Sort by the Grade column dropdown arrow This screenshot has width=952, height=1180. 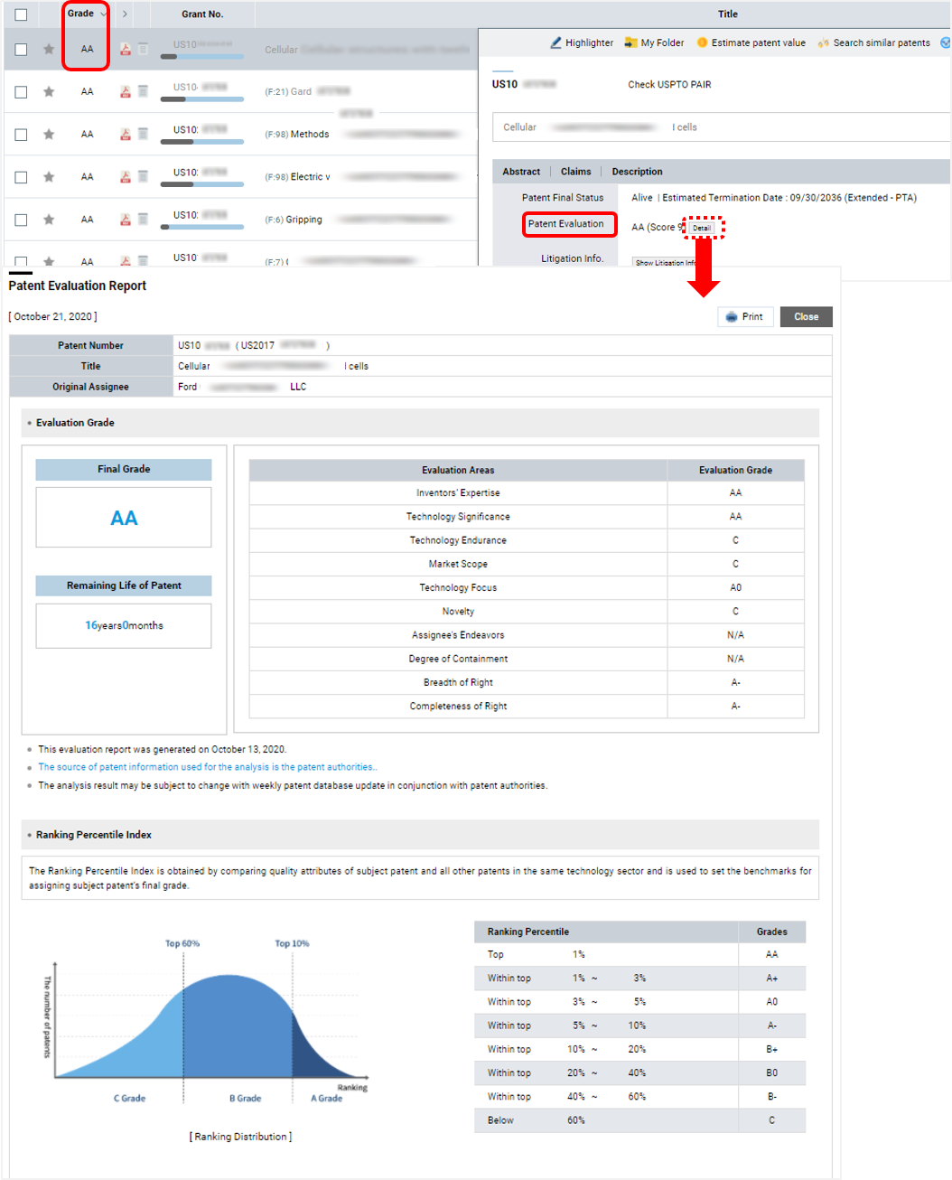(x=103, y=14)
